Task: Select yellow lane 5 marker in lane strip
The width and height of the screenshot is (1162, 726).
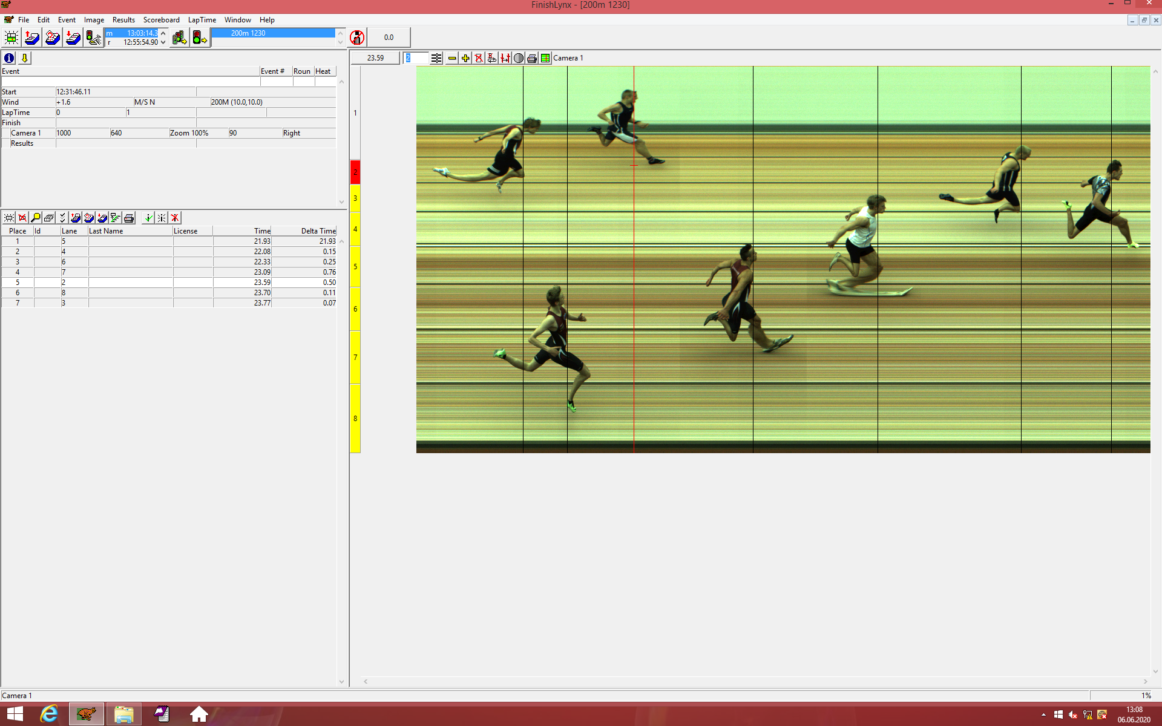Action: click(x=355, y=267)
